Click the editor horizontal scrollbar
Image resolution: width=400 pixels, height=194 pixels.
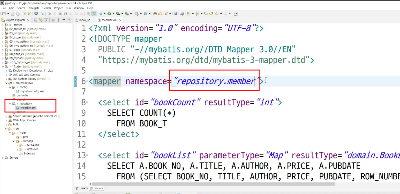coord(213,184)
